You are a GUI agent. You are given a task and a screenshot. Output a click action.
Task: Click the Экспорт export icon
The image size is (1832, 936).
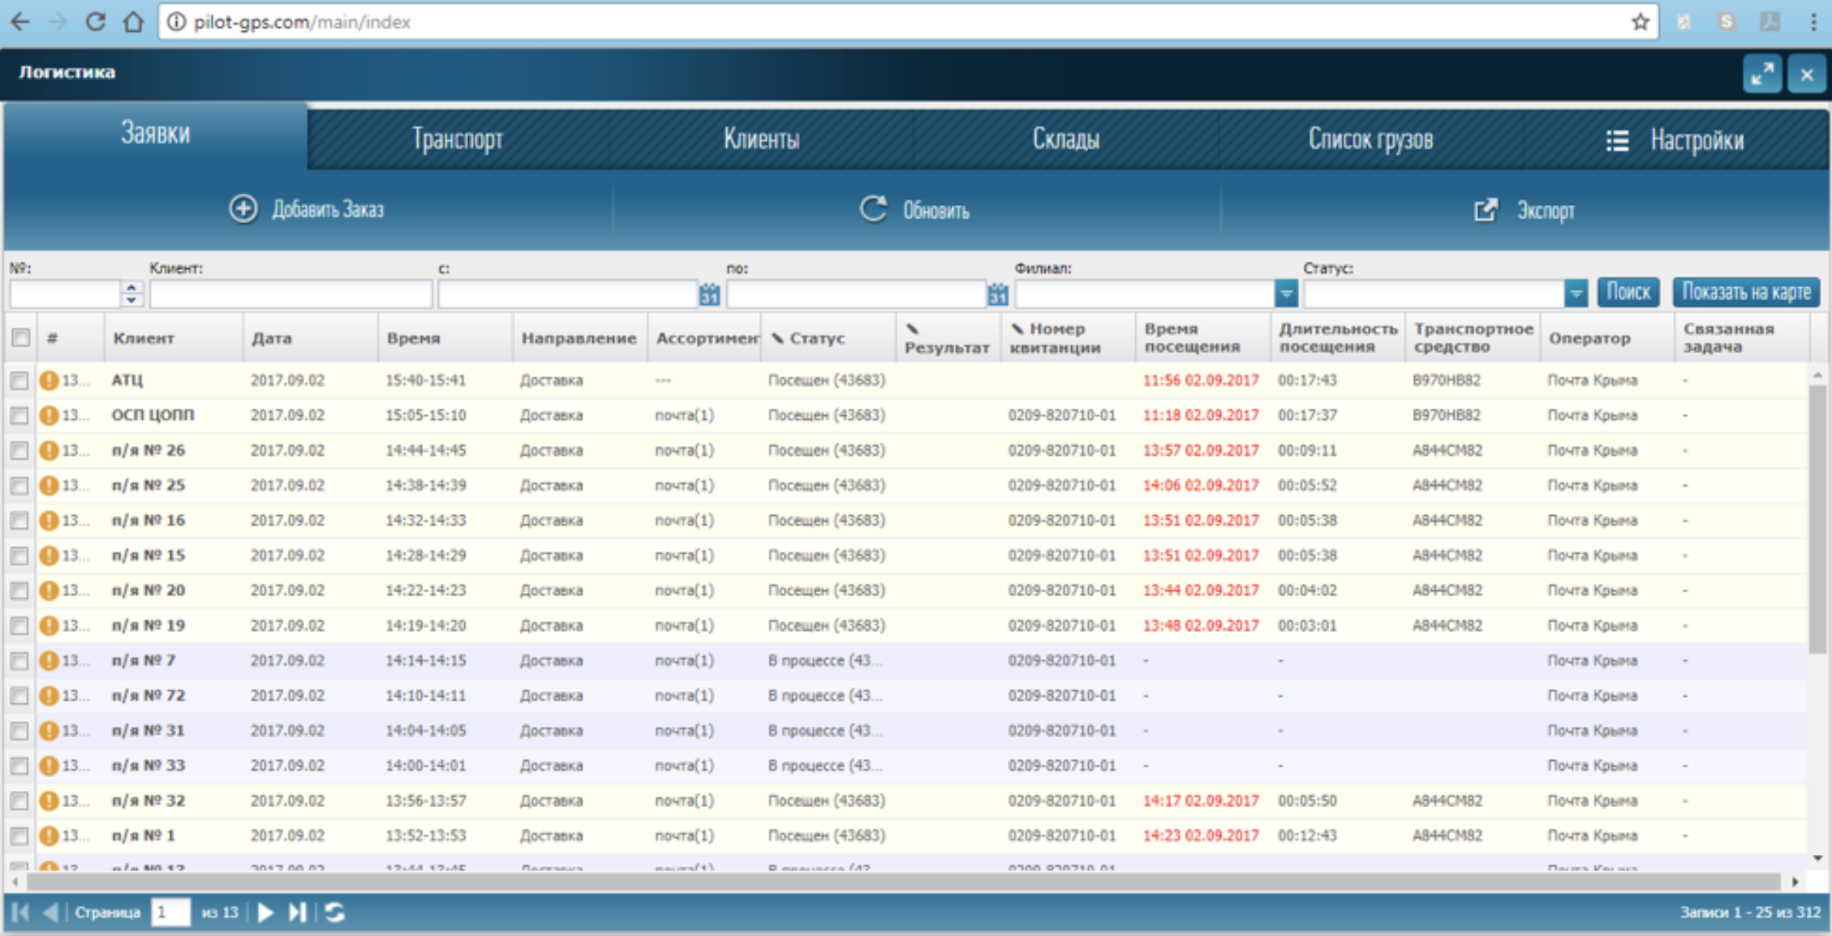pyautogui.click(x=1485, y=210)
